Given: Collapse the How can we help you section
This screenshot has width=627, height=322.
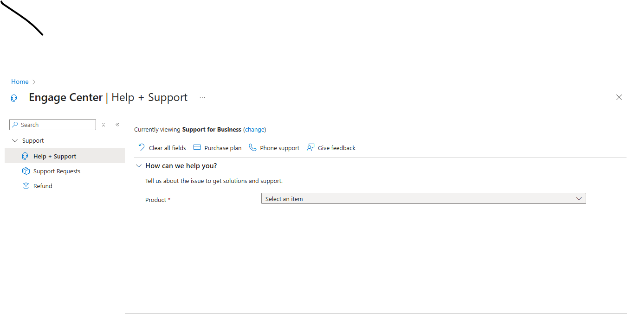Looking at the screenshot, I should [x=138, y=165].
